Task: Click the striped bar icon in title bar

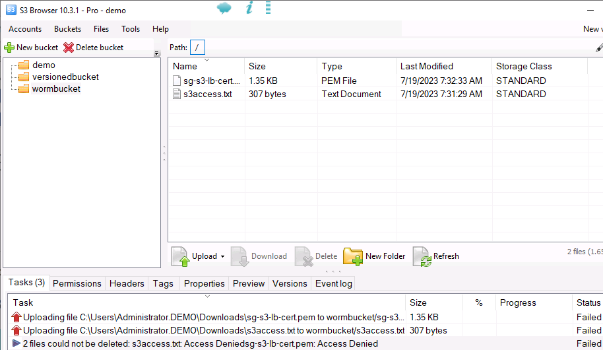Action: (x=268, y=8)
